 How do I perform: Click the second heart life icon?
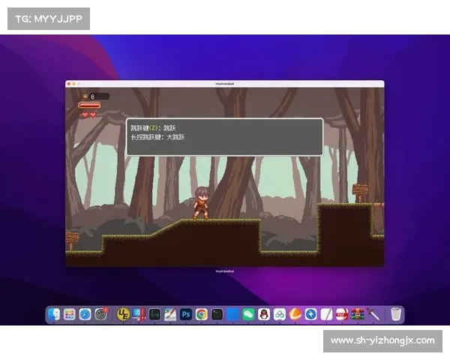93,115
